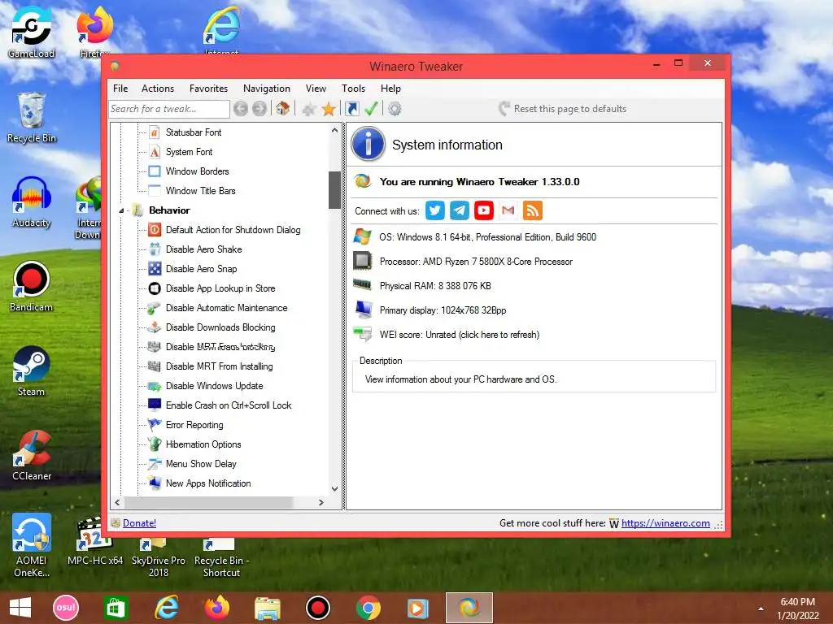This screenshot has width=833, height=624.
Task: Open the Actions menu
Action: click(157, 89)
